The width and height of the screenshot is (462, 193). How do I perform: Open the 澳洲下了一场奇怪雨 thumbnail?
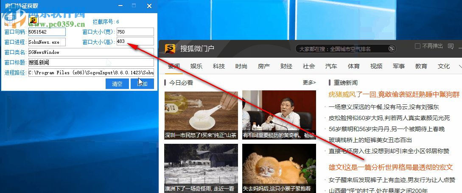201,168
